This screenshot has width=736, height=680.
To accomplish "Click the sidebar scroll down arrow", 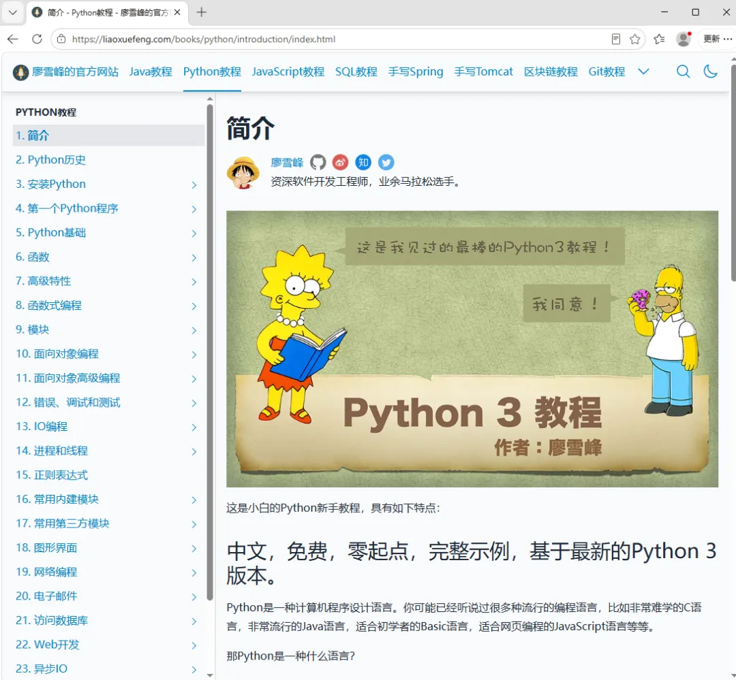I will tap(210, 675).
